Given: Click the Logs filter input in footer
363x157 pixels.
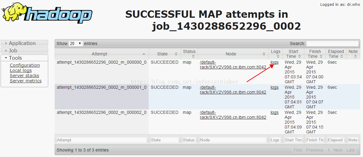Looking at the screenshot, I should [275, 140].
